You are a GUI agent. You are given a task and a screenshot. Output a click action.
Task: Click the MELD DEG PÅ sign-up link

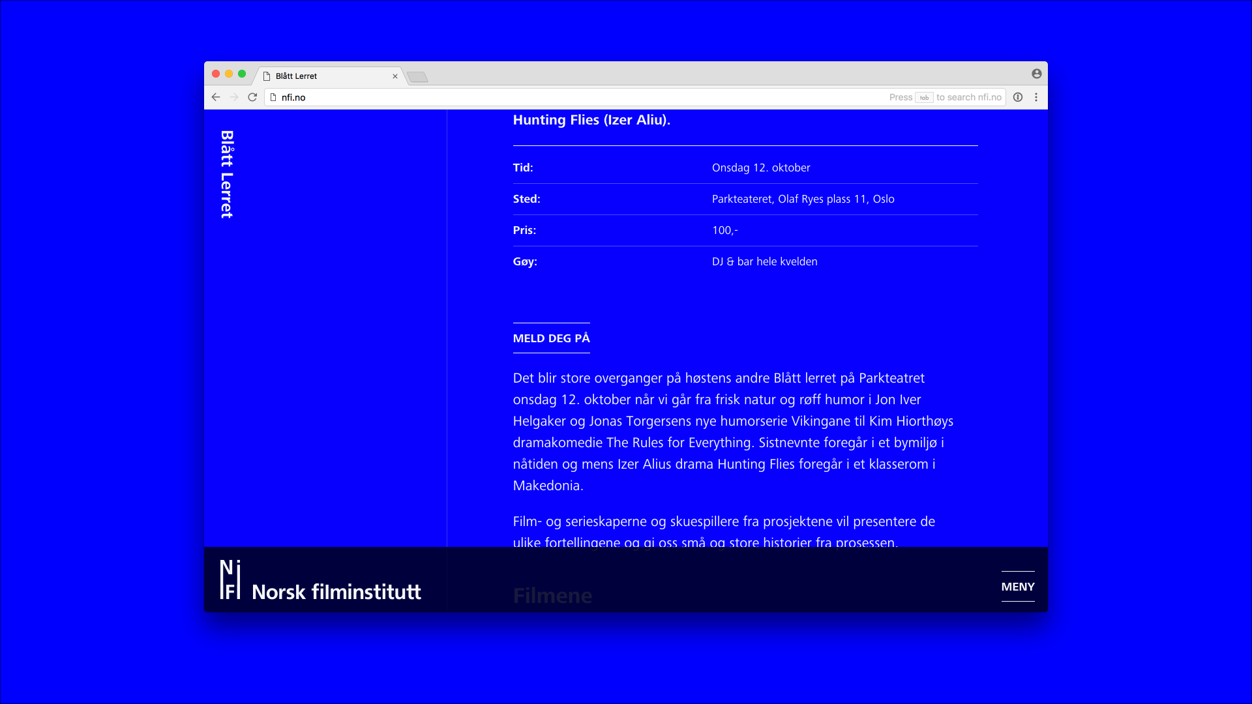(x=551, y=338)
